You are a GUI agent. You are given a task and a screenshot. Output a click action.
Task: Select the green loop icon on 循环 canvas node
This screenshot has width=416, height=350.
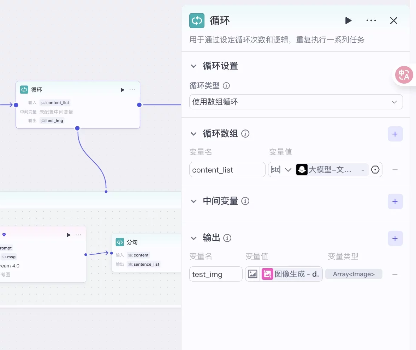(x=24, y=90)
